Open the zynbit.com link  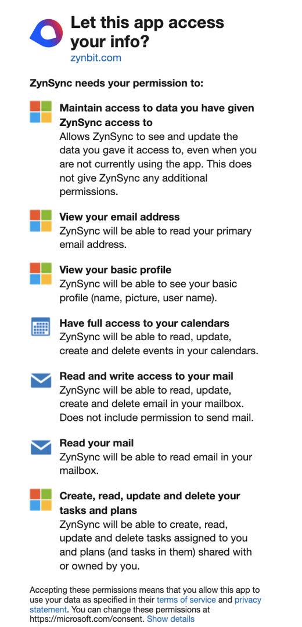[96, 57]
